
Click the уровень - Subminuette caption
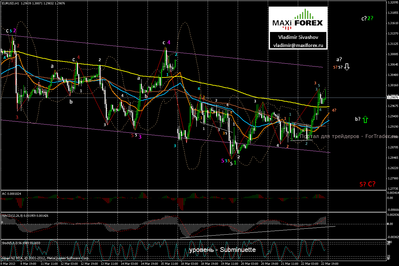click(x=222, y=250)
